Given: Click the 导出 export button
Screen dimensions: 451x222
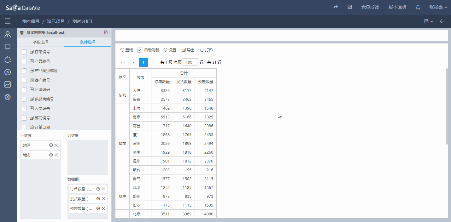Looking at the screenshot, I should click(188, 50).
